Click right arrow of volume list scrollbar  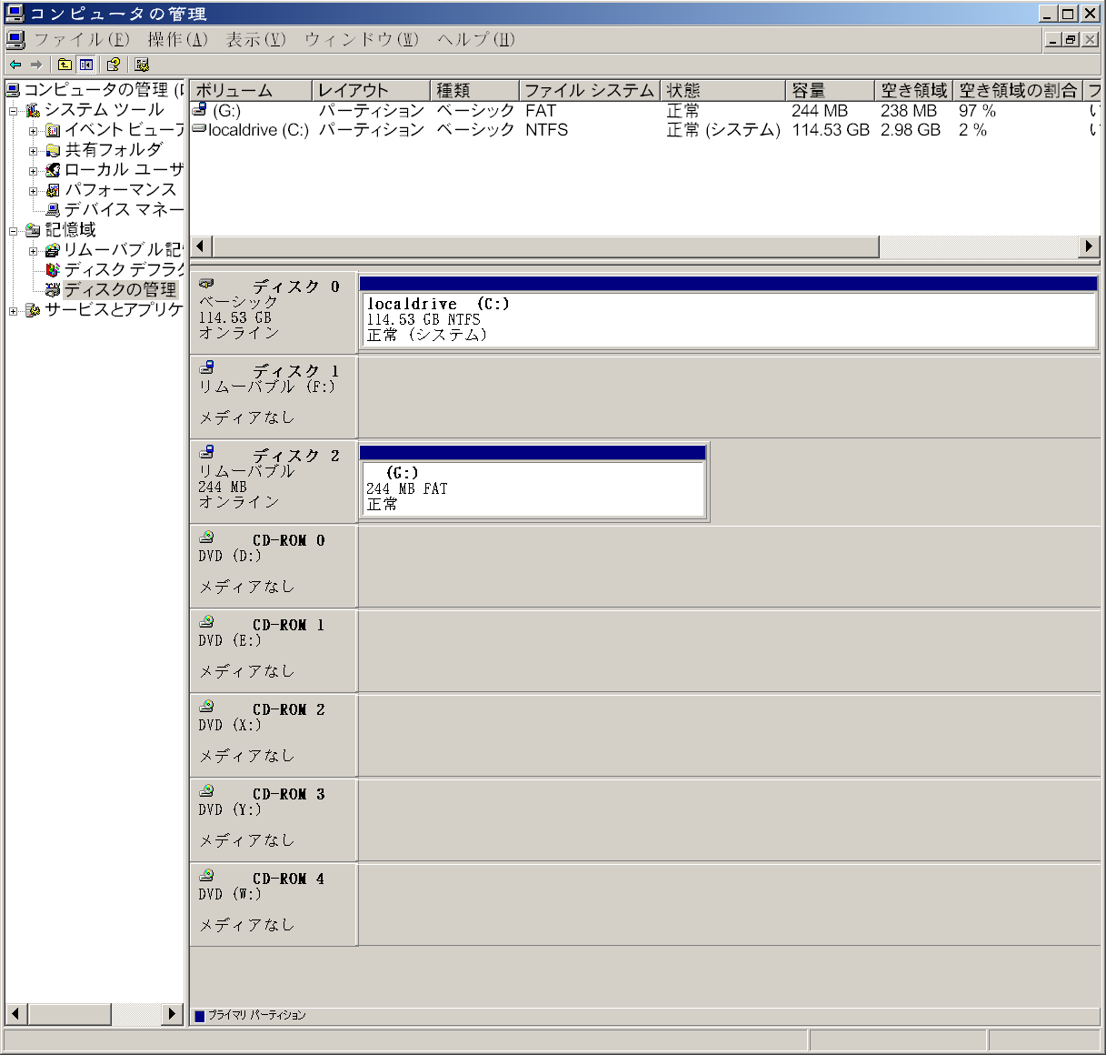tap(1089, 246)
